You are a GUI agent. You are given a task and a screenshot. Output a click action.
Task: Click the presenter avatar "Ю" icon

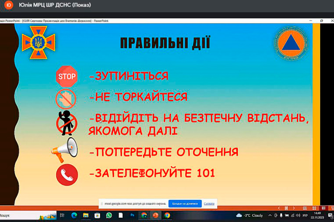9,5
